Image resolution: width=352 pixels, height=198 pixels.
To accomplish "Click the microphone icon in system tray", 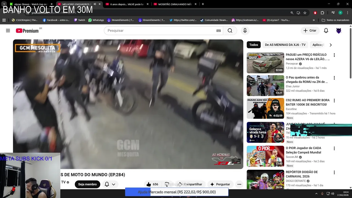I will click(322, 194).
